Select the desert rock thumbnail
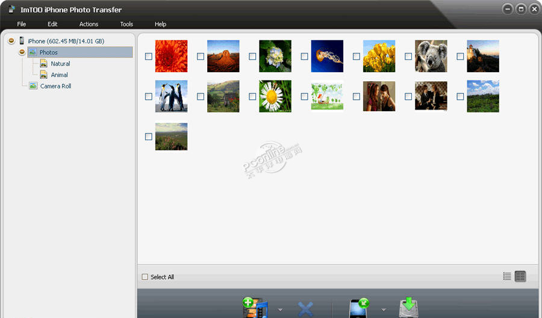 click(x=223, y=57)
